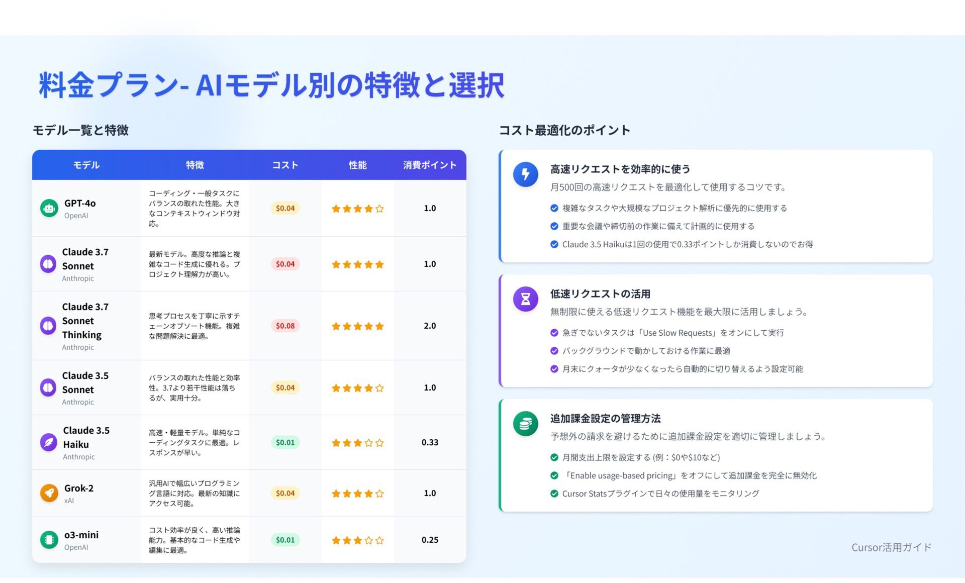Click the check icon beside 急ぎでないタスク
The image size is (965, 583).
click(554, 333)
